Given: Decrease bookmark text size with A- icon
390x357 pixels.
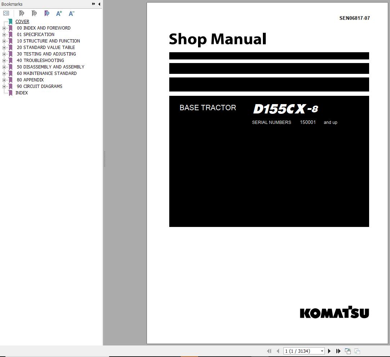Looking at the screenshot, I should 71,13.
